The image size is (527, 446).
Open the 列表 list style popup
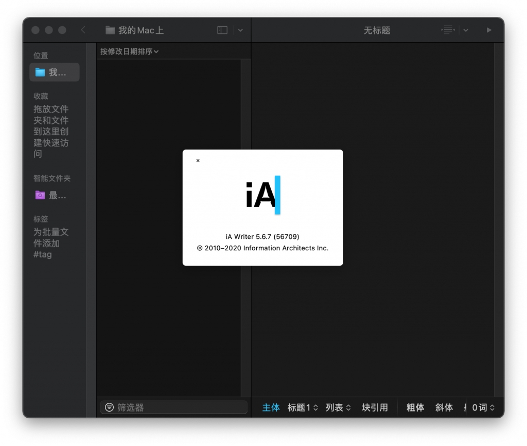pos(338,407)
